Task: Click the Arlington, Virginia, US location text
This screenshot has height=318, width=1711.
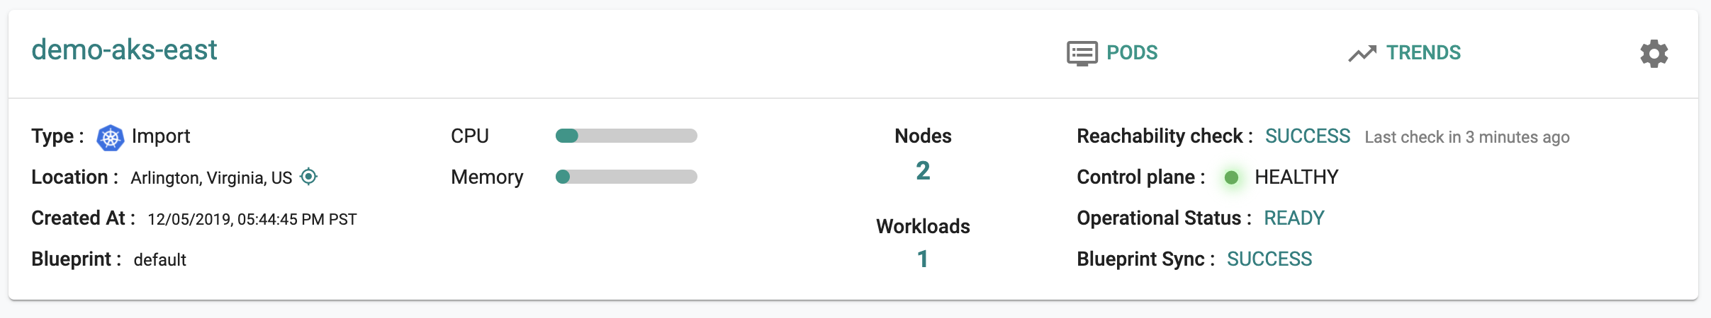Action: tap(211, 178)
